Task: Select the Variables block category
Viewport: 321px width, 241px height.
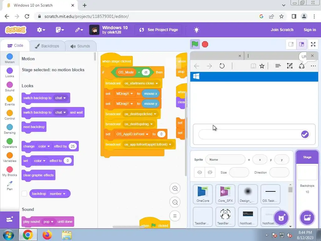Action: pyautogui.click(x=10, y=158)
